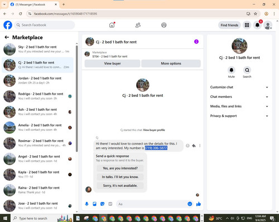Click the More options button
Image resolution: width=279 pixels, height=222 pixels.
171,63
